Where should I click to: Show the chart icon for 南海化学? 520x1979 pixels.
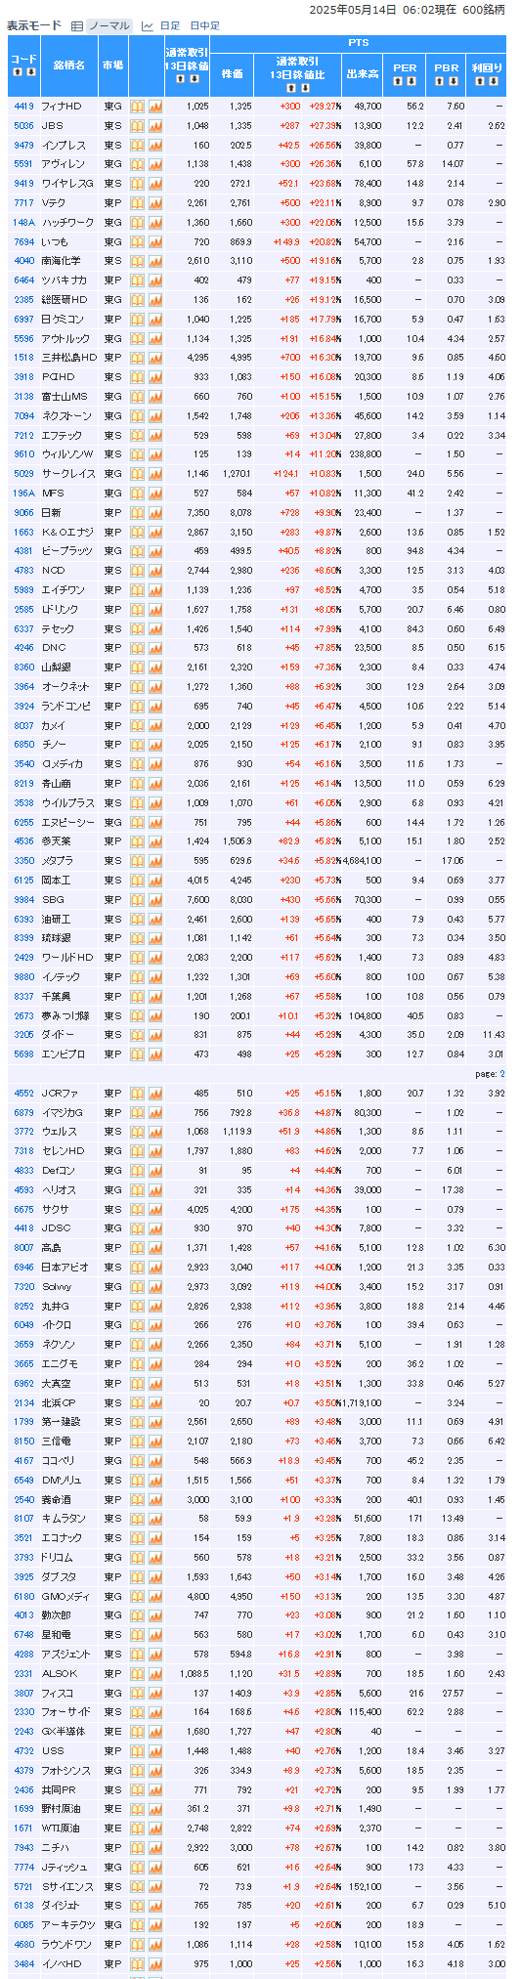click(x=154, y=261)
